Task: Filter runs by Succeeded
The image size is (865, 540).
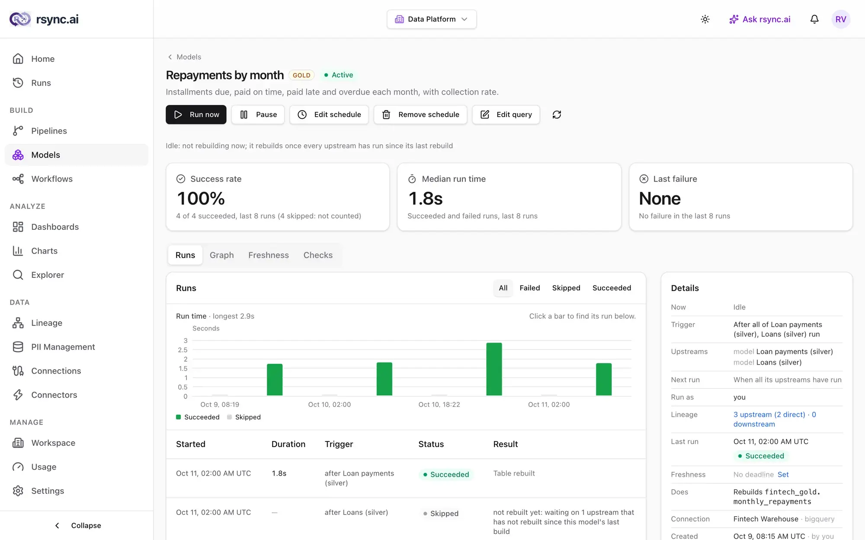Action: coord(612,288)
